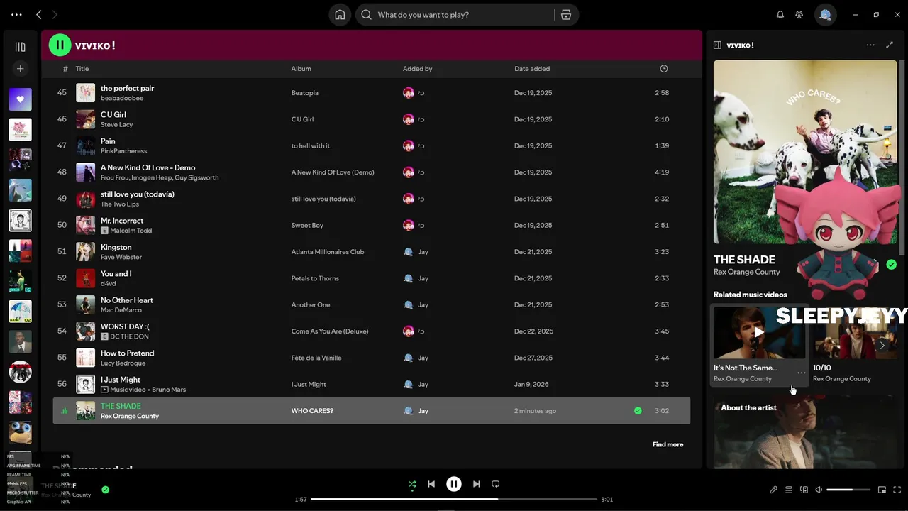Viewport: 908px width, 511px height.
Task: Sort by duration clock icon
Action: click(664, 69)
